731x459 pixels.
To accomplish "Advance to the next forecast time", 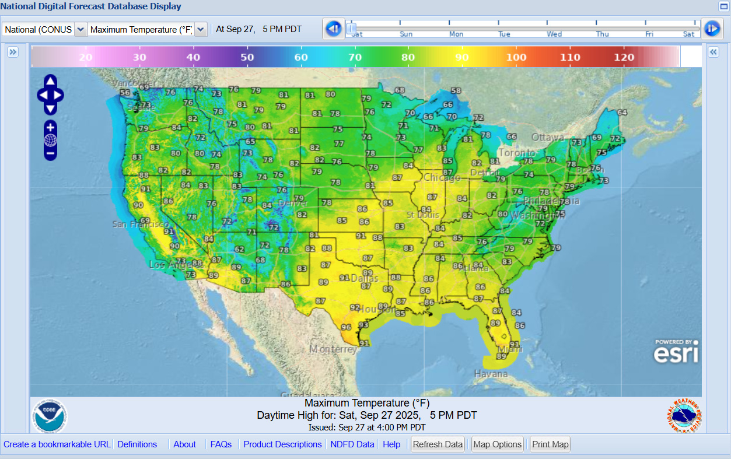I will click(712, 29).
